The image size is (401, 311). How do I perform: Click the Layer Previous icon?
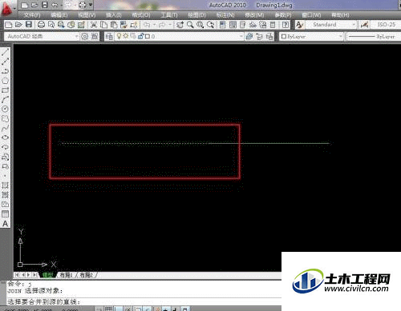[259, 36]
